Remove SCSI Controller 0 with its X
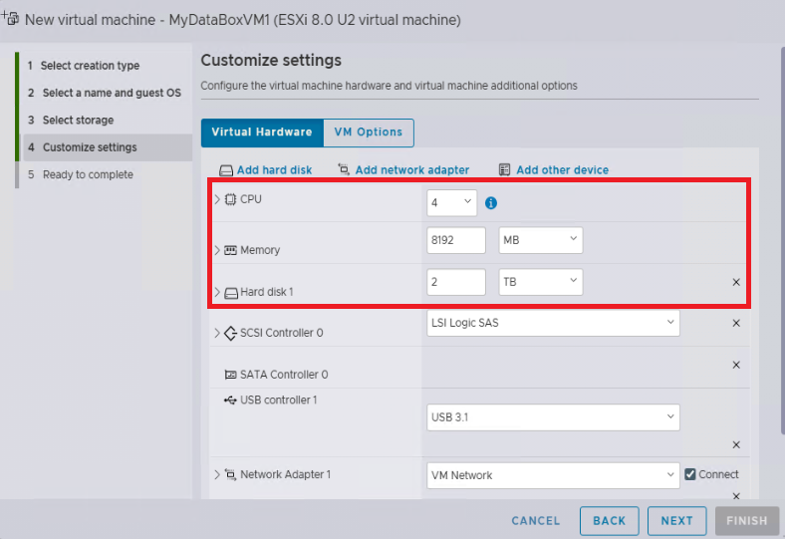Viewport: 785px width, 539px height. pos(736,323)
